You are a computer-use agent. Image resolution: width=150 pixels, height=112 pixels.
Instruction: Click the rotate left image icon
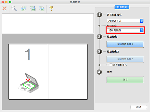coord(24,8)
